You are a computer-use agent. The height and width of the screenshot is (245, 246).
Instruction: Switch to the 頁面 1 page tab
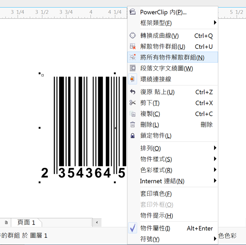tap(26, 222)
